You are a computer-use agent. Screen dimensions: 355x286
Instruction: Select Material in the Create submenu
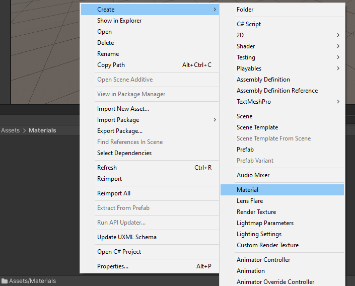pyautogui.click(x=247, y=190)
